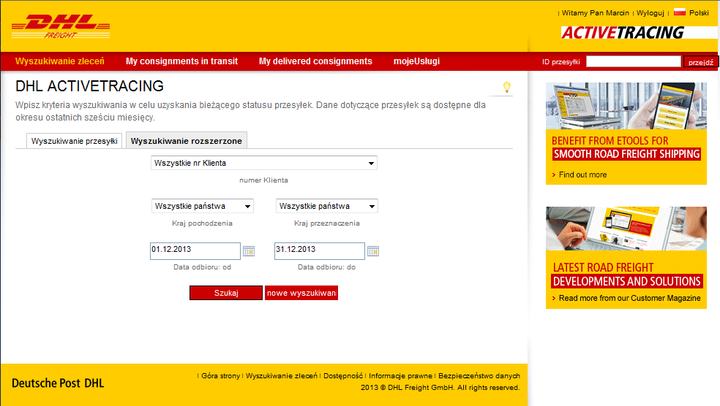The height and width of the screenshot is (406, 720).
Task: Click the Kraj pochodzenia label text
Action: 202,223
